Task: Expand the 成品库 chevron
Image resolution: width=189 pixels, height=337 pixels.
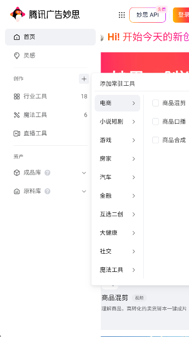Action: 84,173
